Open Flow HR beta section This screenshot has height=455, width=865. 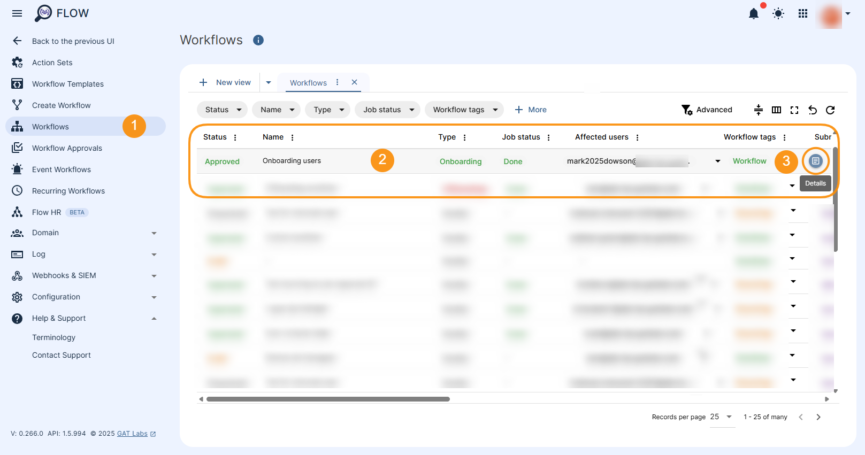tap(47, 212)
